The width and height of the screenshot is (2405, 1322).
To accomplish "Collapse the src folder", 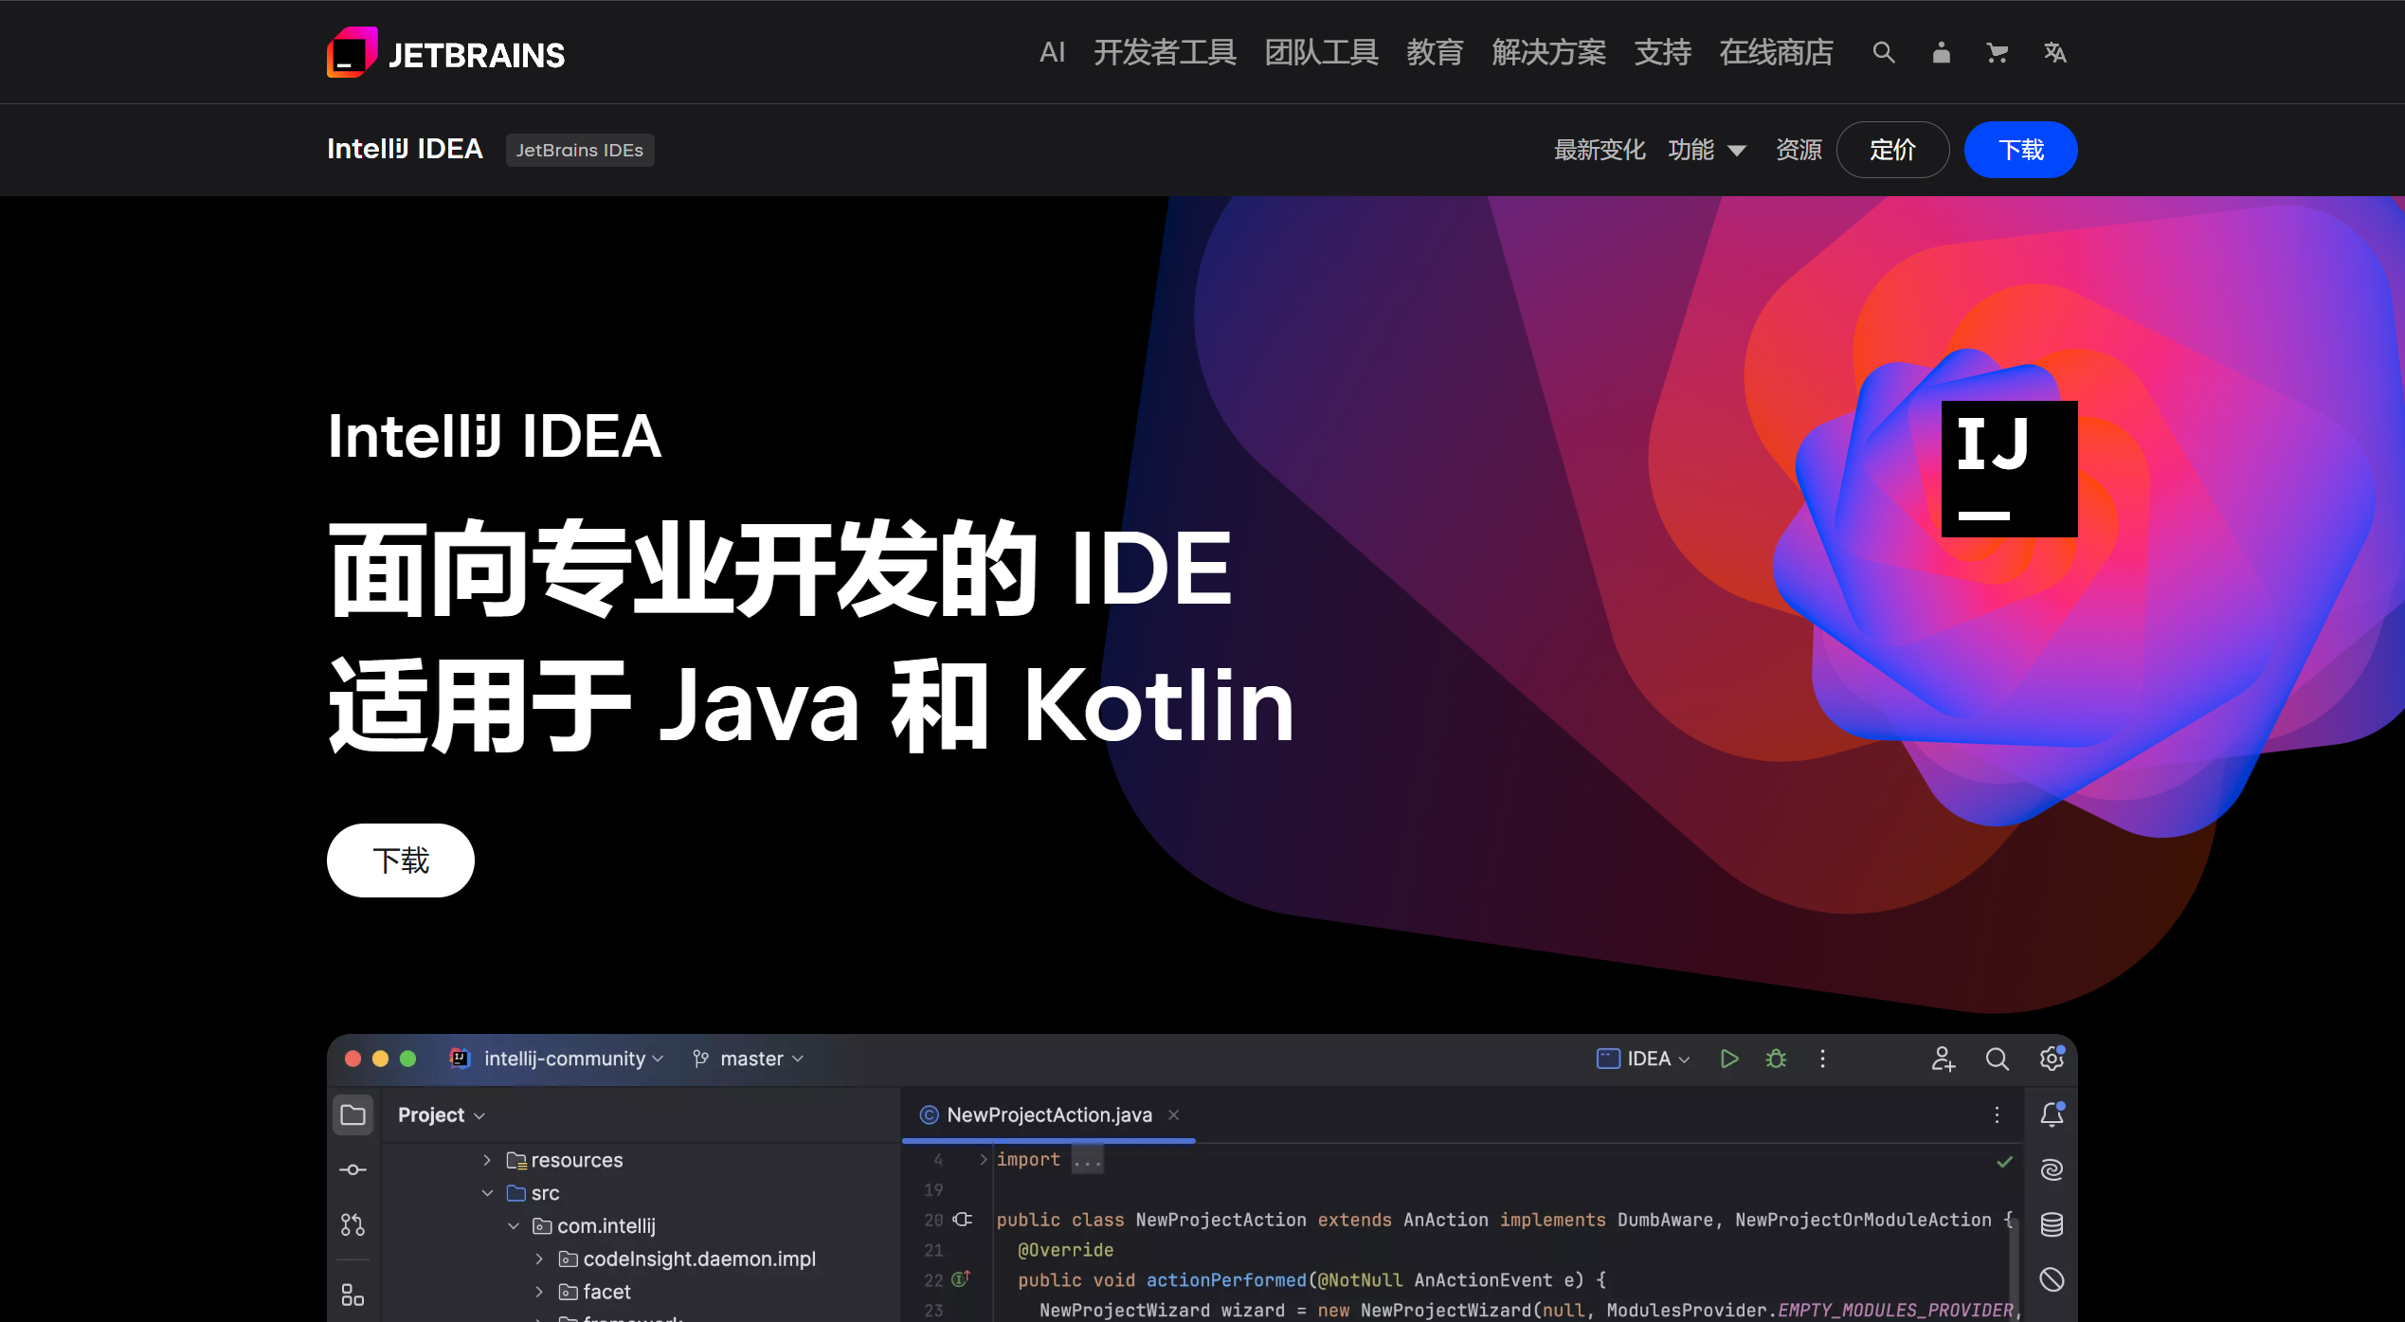I will (x=487, y=1193).
